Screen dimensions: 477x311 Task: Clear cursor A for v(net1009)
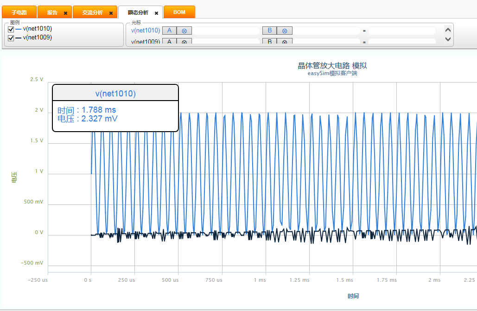[x=184, y=41]
